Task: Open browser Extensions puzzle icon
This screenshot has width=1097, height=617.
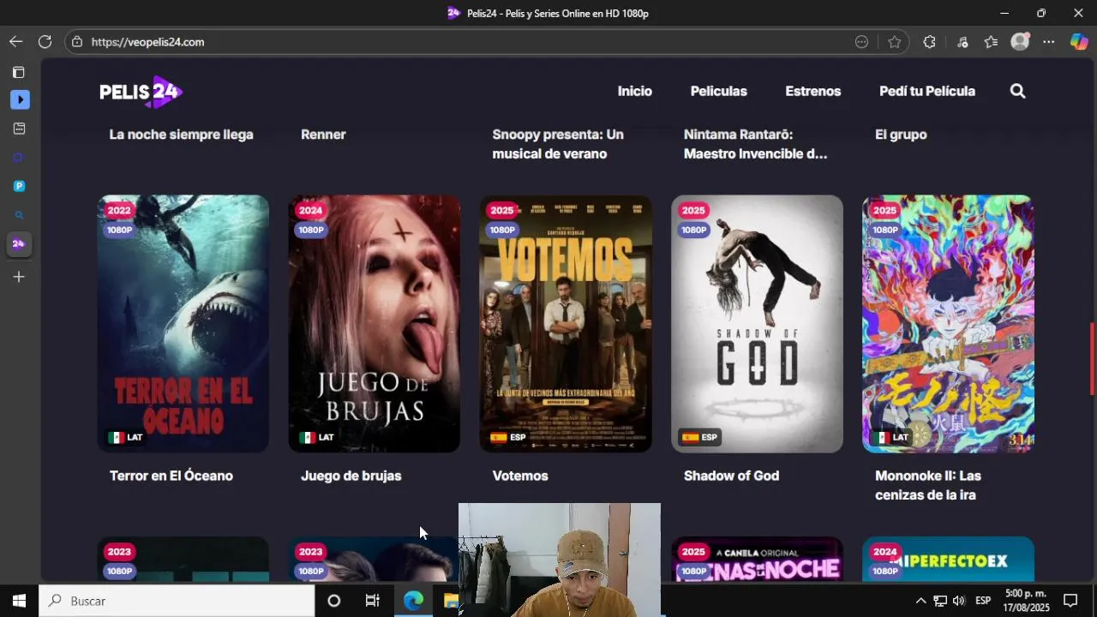Action: pos(929,42)
